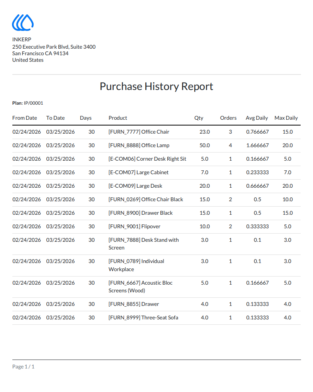Select [E-COM06] Corner Desk Right Sit row

tap(156, 159)
